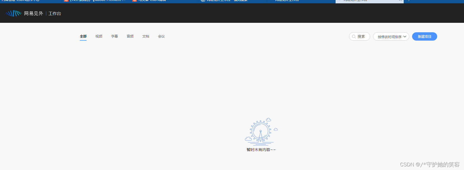Open the 按修改时间排序 sort dropdown

(391, 36)
